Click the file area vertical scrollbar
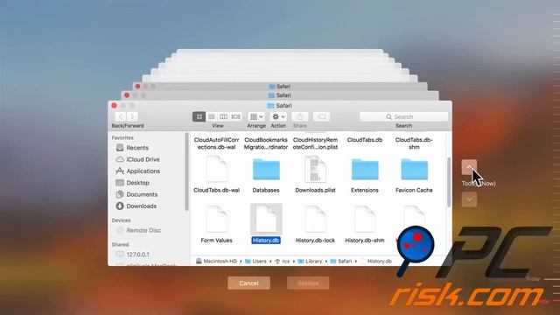Image resolution: width=560 pixels, height=315 pixels. click(449, 182)
